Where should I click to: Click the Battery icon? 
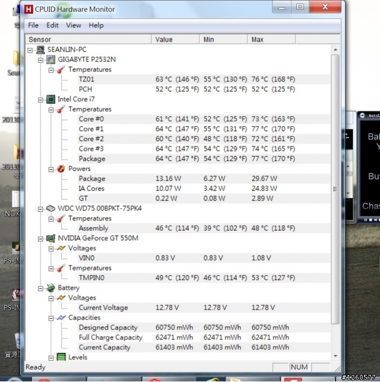click(x=50, y=288)
